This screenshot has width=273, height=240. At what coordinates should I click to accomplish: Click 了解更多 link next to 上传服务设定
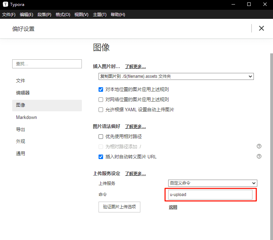[x=135, y=174]
